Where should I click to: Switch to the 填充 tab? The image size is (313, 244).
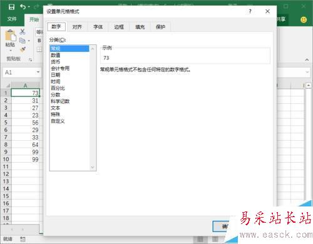(140, 27)
